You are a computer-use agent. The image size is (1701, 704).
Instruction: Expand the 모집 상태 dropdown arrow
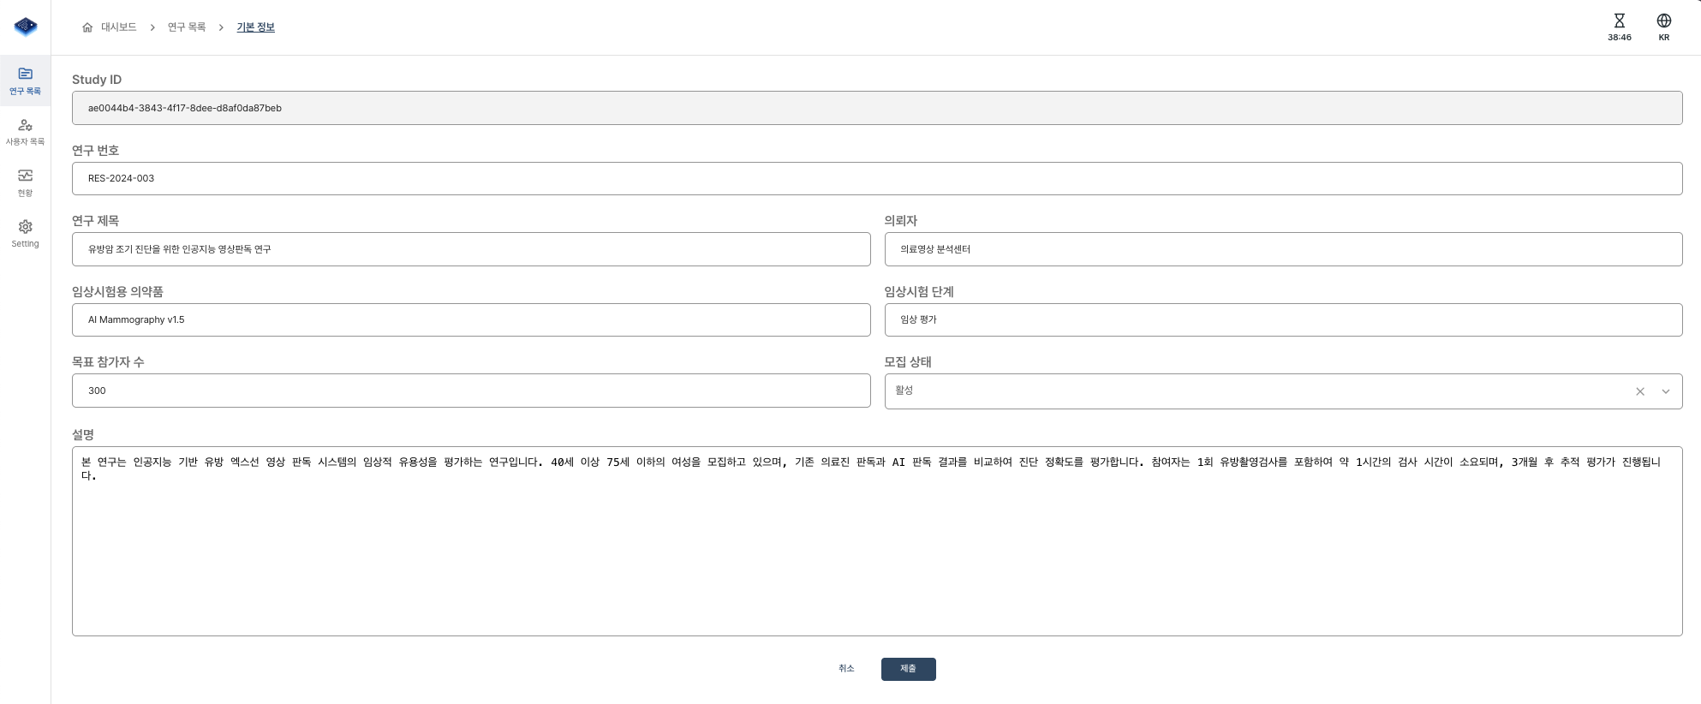[1666, 391]
